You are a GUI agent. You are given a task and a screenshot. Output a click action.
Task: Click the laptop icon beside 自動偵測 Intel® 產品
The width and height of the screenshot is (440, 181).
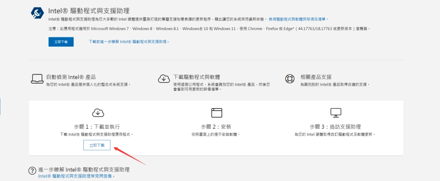point(37,79)
